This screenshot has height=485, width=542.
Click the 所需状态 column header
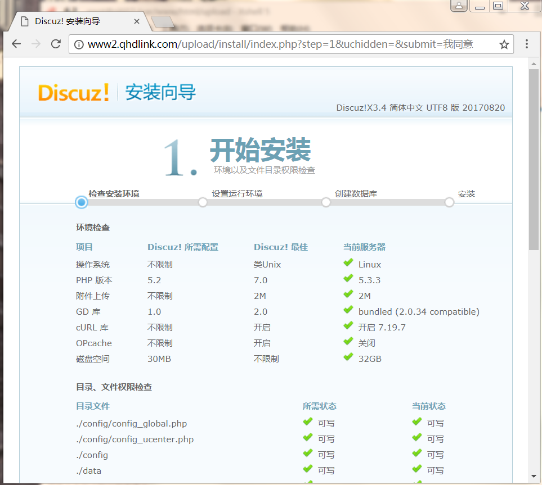(x=319, y=406)
